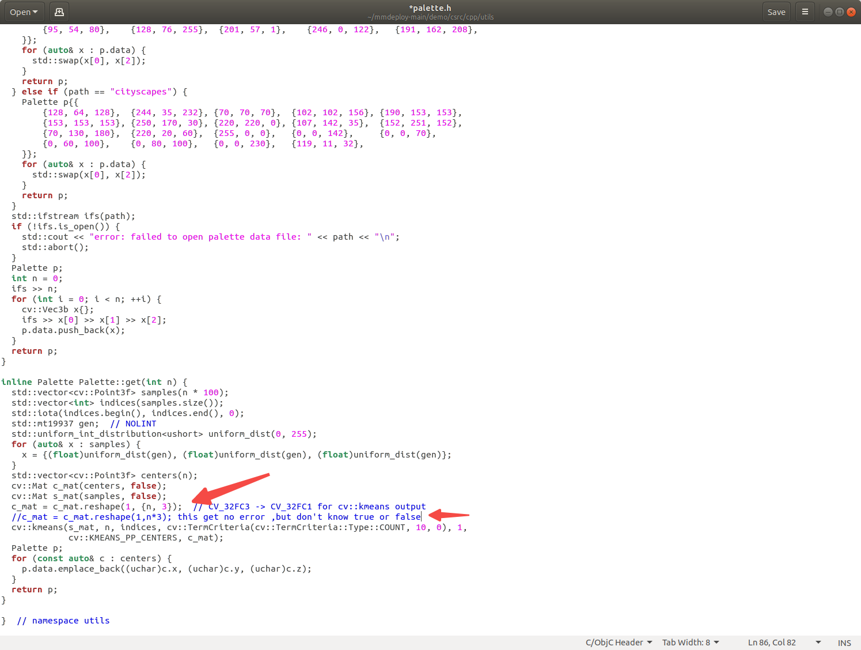Click the failed-to-open error message string
The width and height of the screenshot is (861, 650).
point(202,236)
